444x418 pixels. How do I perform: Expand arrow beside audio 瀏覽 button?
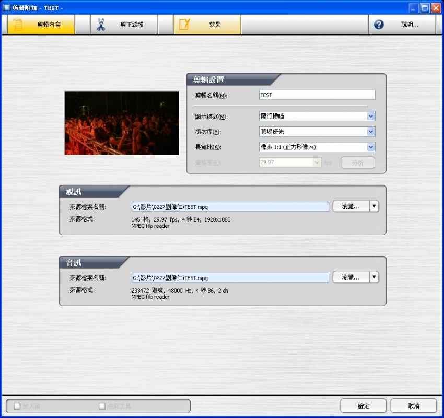374,277
